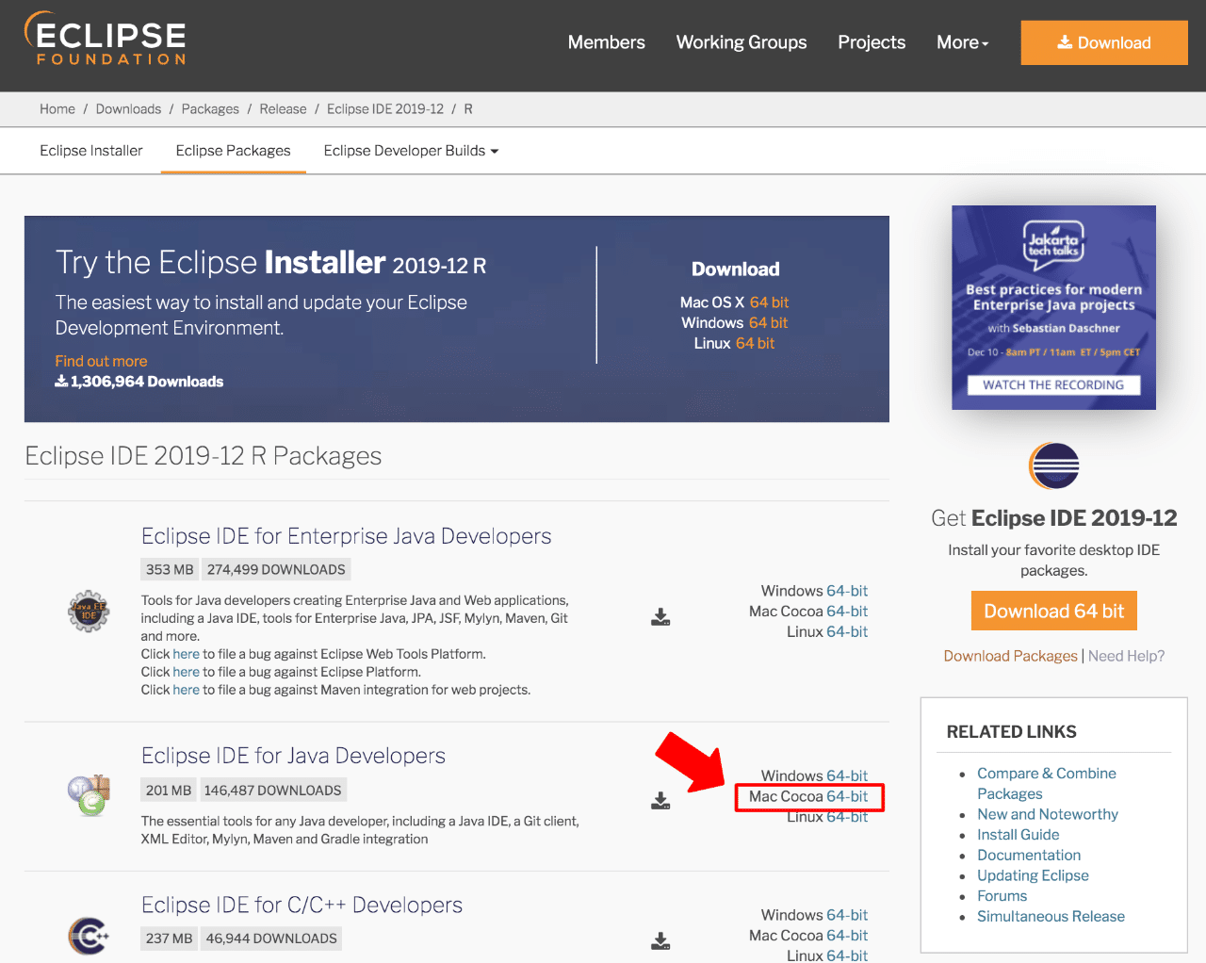Viewport: 1206px width, 963px height.
Task: Open the Projects menu item
Action: click(x=872, y=42)
